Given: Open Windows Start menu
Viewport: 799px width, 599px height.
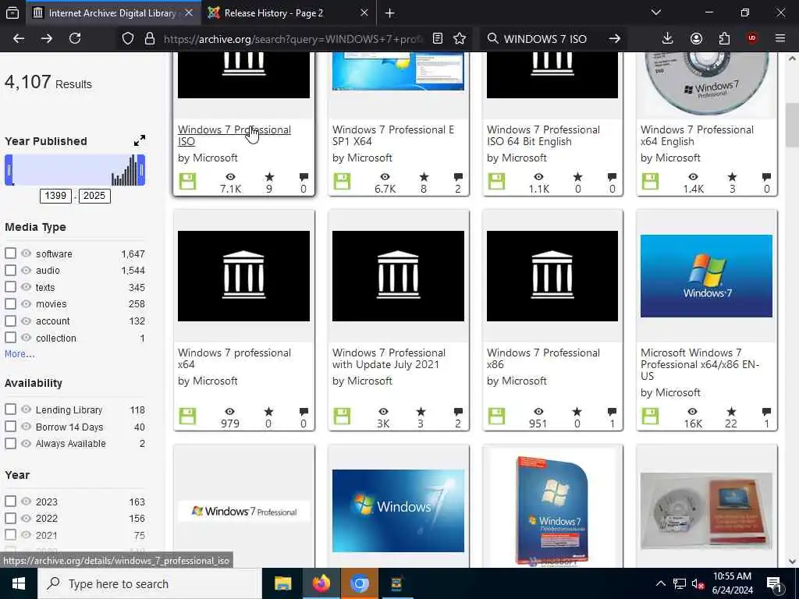Looking at the screenshot, I should 19,583.
